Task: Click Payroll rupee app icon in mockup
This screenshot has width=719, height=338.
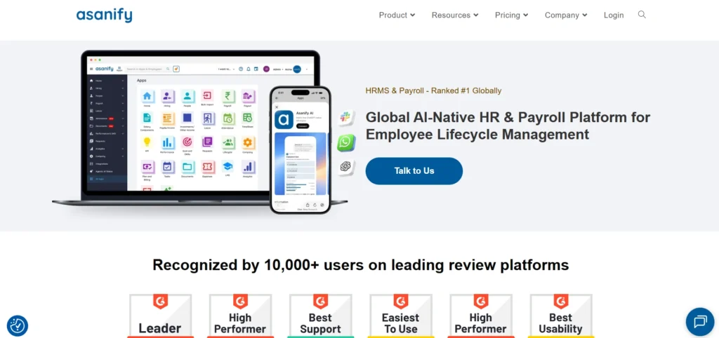Action: point(227,96)
